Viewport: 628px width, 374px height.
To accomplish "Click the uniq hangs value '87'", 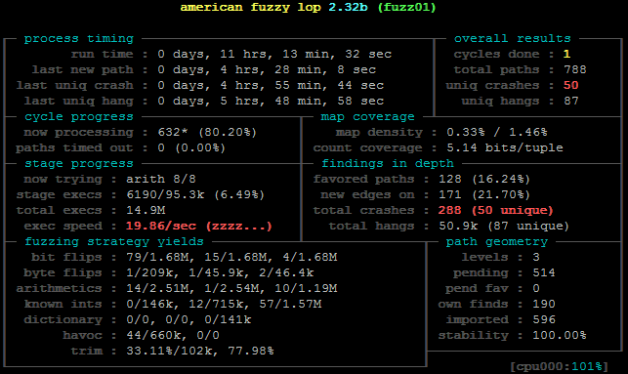I will pos(571,101).
